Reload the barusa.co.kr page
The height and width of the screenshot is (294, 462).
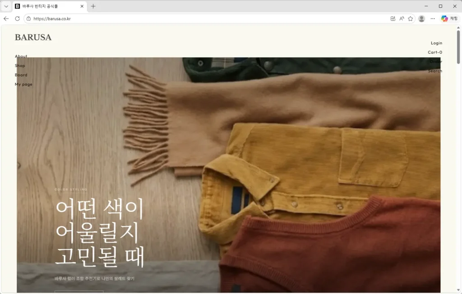[18, 18]
